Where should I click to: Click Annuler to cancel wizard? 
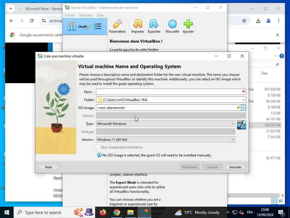click(235, 167)
